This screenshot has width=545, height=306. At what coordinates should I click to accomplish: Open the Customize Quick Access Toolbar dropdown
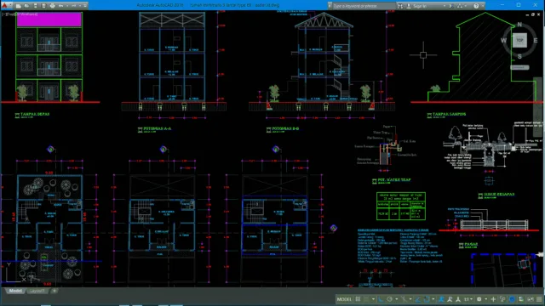(x=85, y=6)
